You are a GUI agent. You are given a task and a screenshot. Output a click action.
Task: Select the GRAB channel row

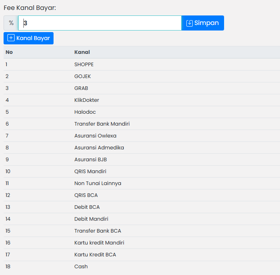point(81,88)
